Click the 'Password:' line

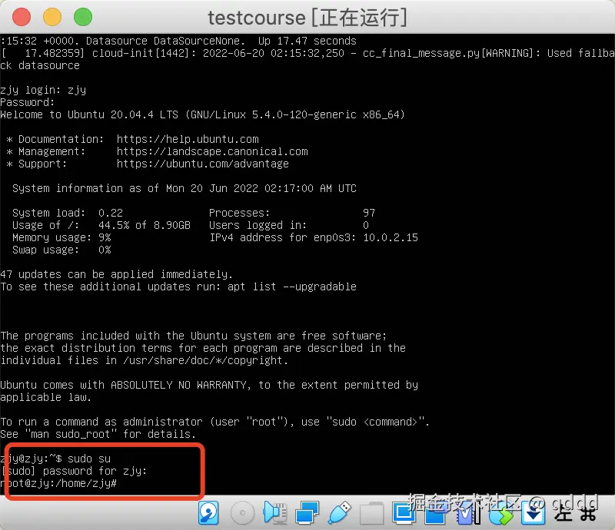28,102
